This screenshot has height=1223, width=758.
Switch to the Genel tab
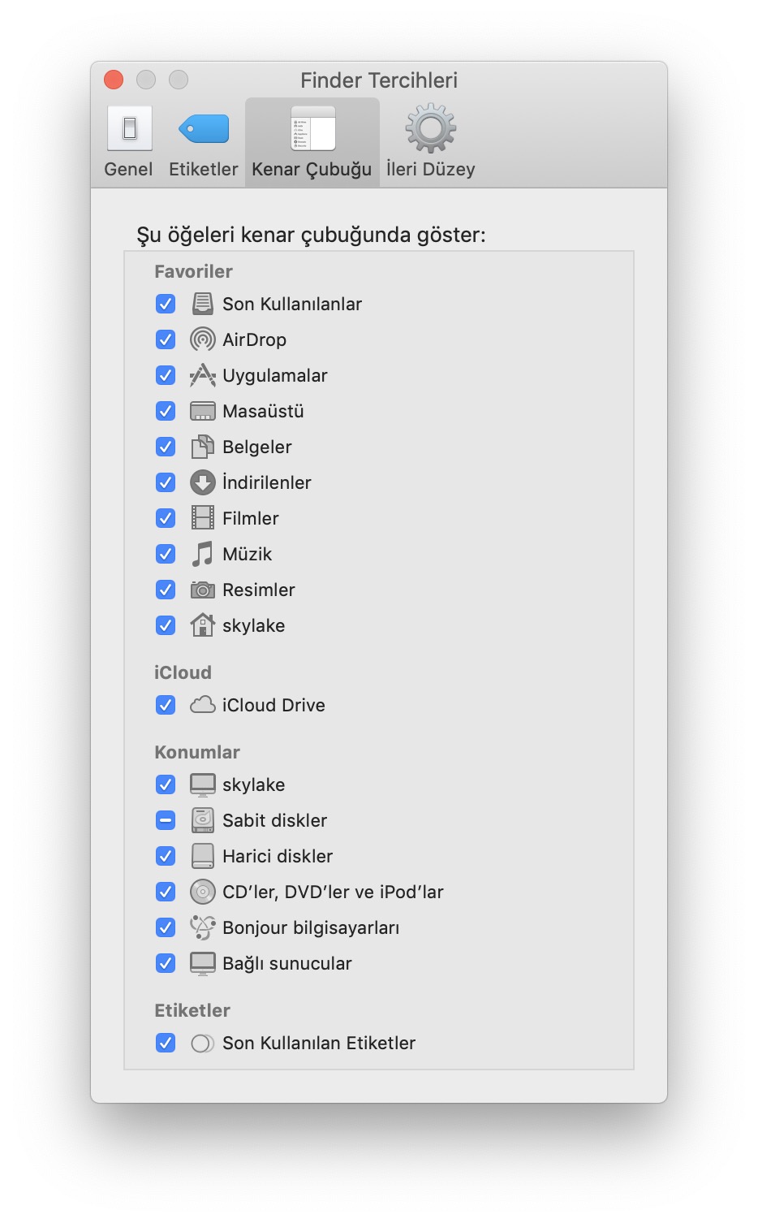(129, 143)
